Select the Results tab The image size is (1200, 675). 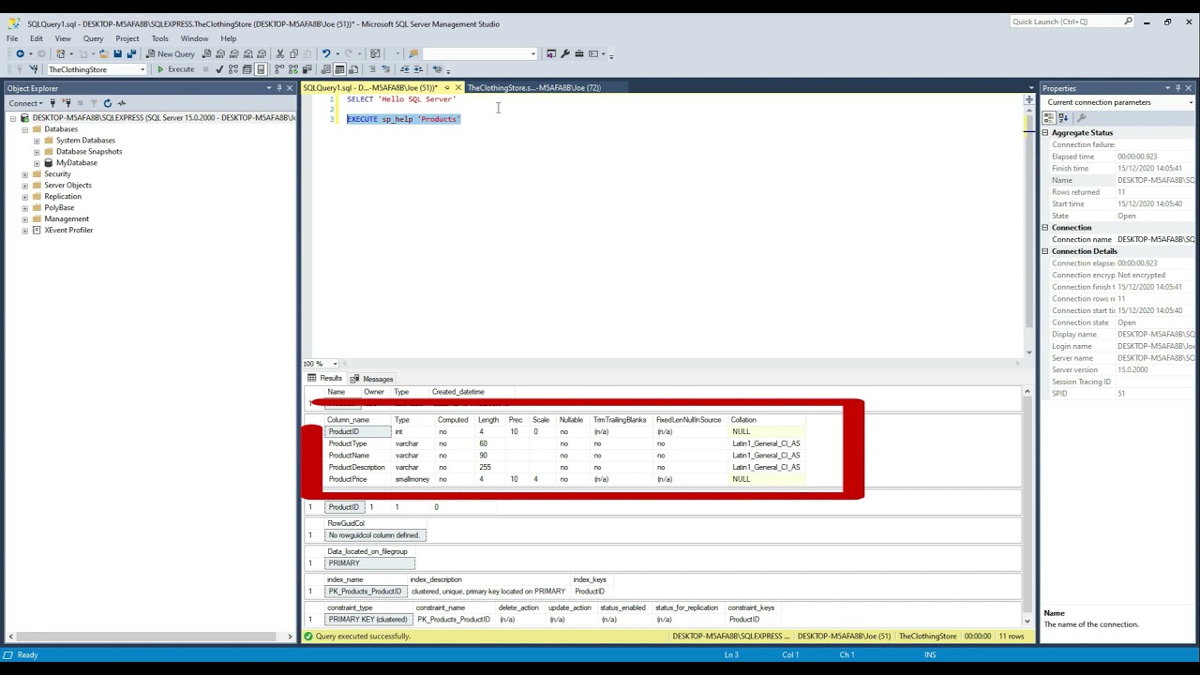tap(324, 379)
